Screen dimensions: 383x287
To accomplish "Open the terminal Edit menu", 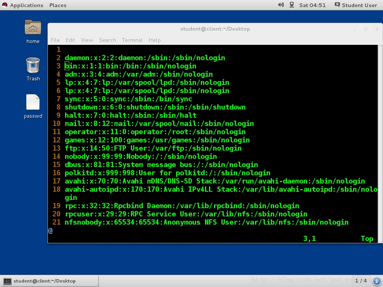I will [x=70, y=40].
